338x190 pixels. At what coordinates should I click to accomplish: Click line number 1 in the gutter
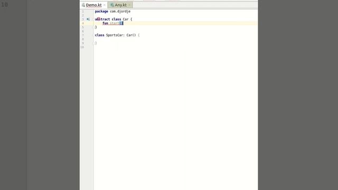click(x=83, y=12)
